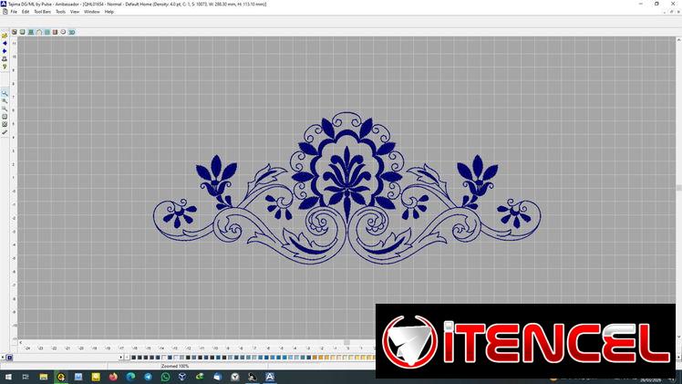Click the third teal grid view toolbar icon
This screenshot has height=384, width=682.
pos(31,32)
